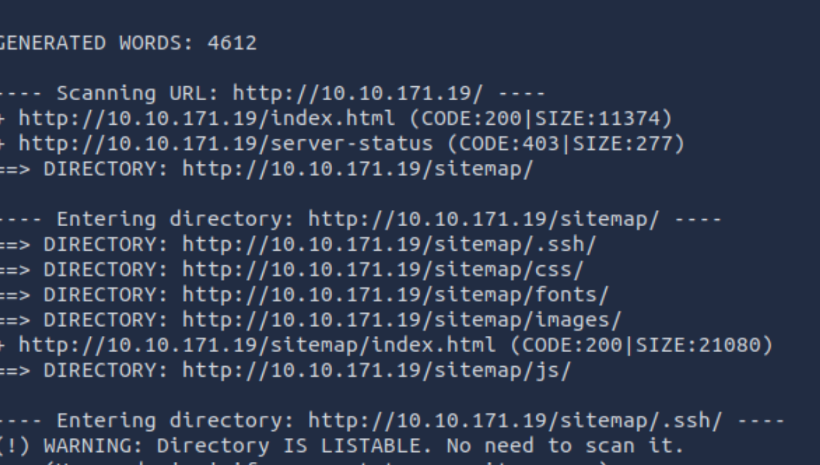Open the root index.html URL result
Screen dimensions: 820x465
click(207, 118)
